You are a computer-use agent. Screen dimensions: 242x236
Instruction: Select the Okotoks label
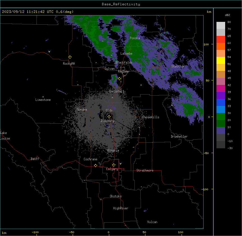pyautogui.click(x=116, y=196)
